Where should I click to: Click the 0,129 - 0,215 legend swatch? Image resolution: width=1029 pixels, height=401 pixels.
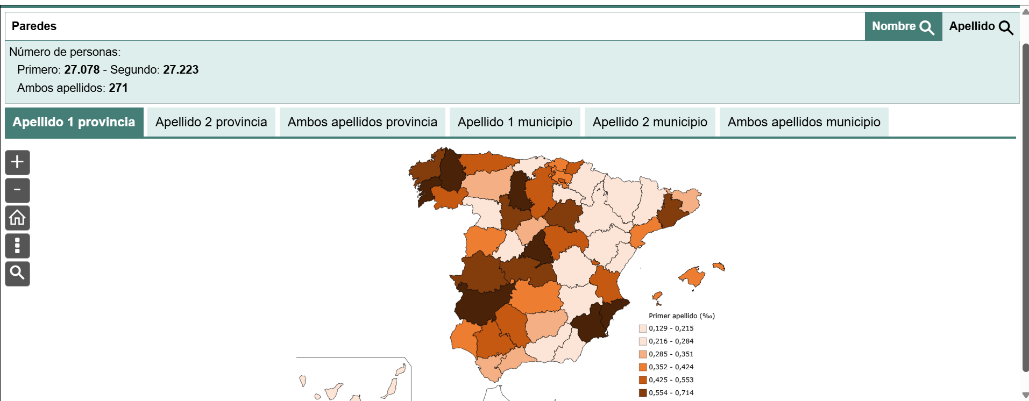click(x=643, y=328)
